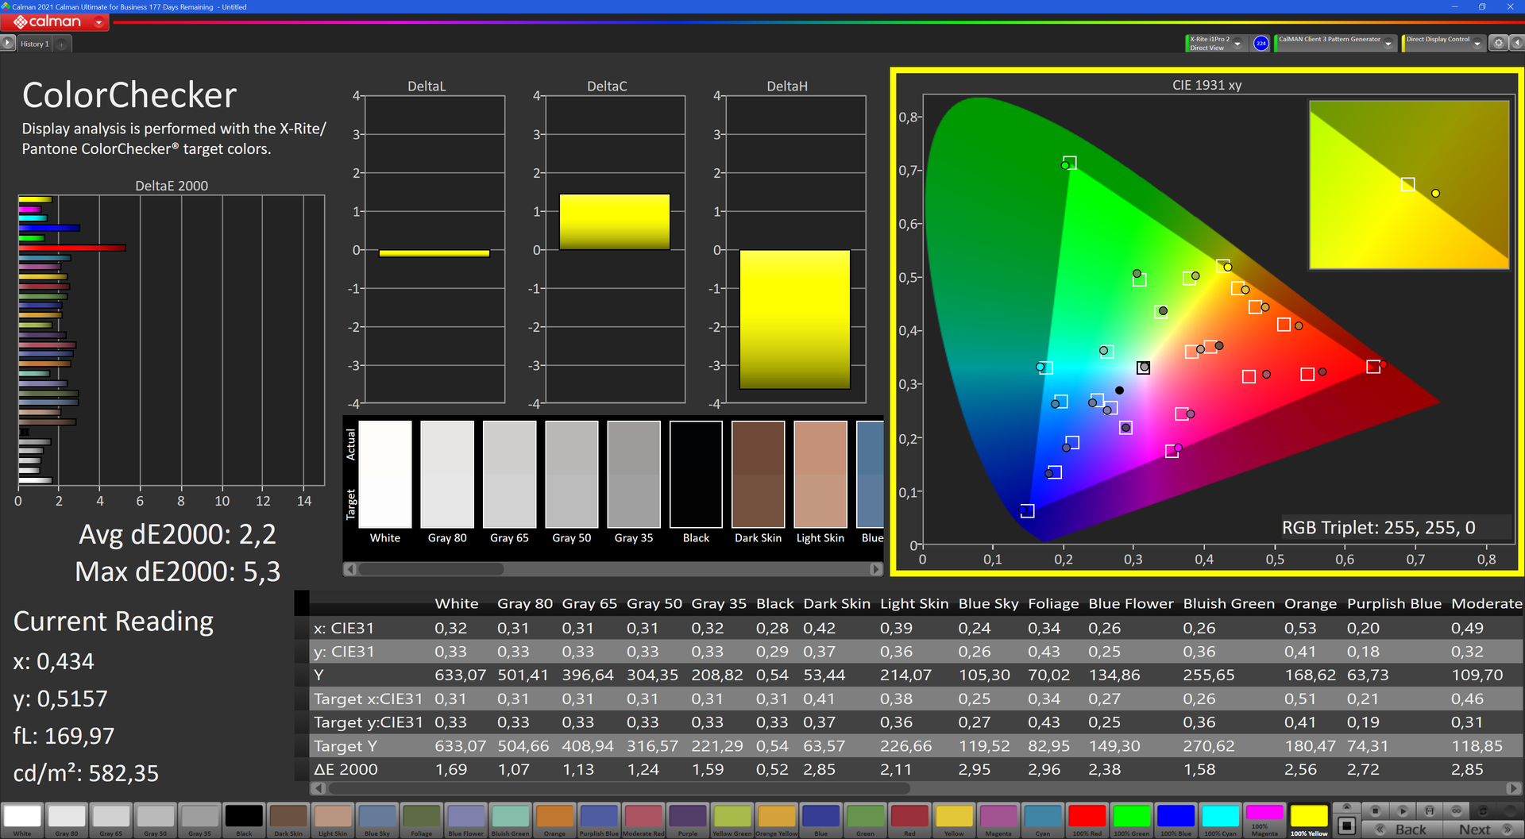Click the left-arrow panel collapse icon
This screenshot has width=1525, height=839.
[x=1515, y=44]
